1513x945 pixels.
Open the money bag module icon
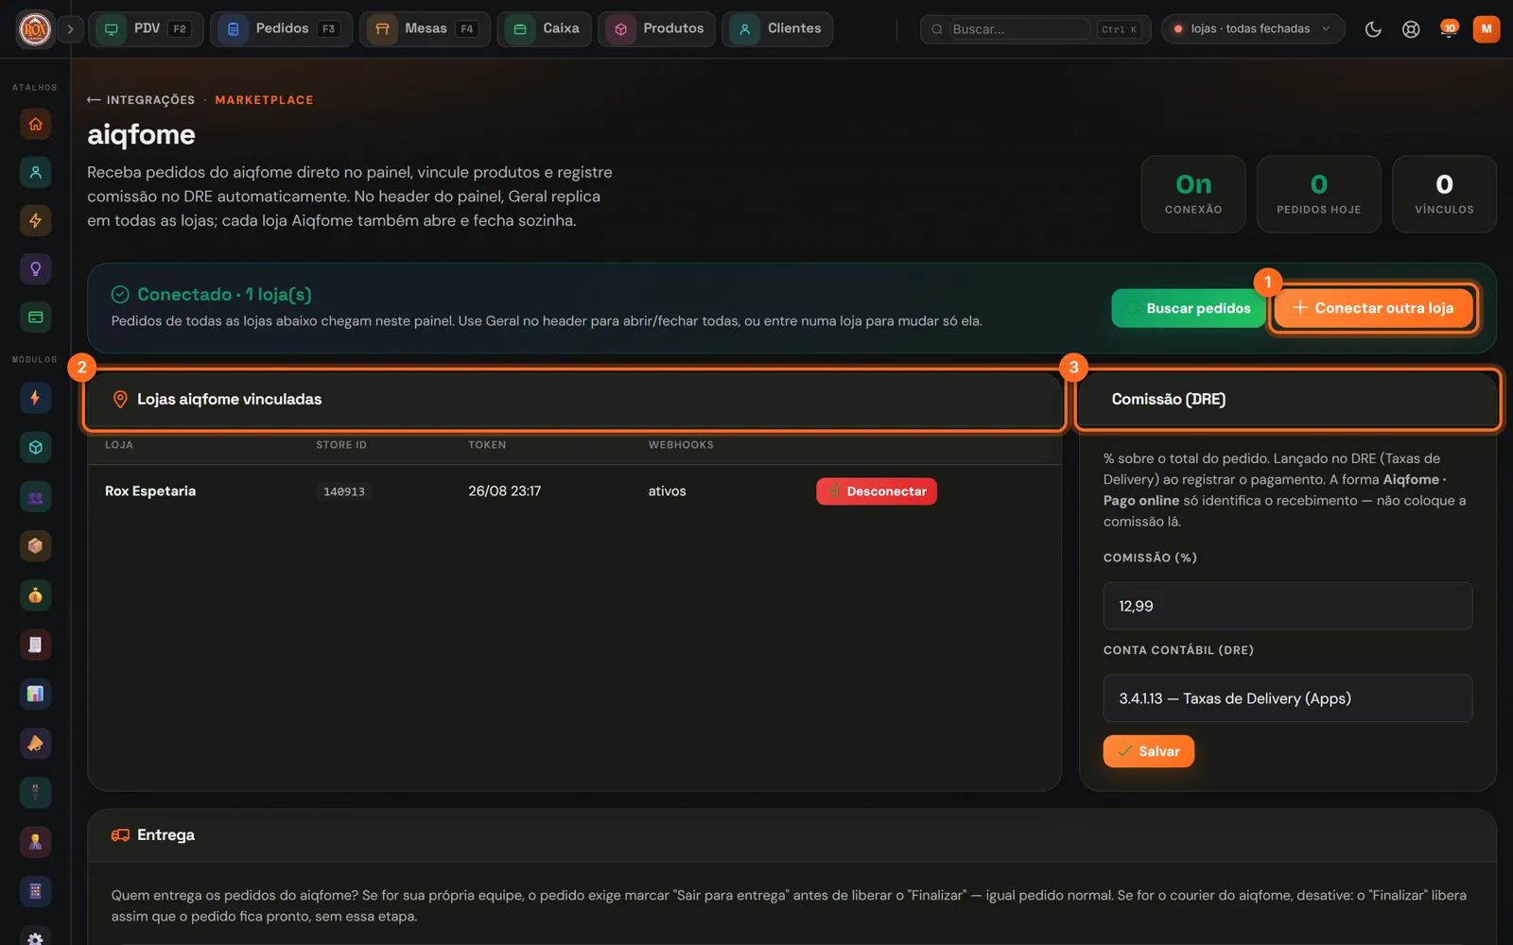tap(35, 595)
